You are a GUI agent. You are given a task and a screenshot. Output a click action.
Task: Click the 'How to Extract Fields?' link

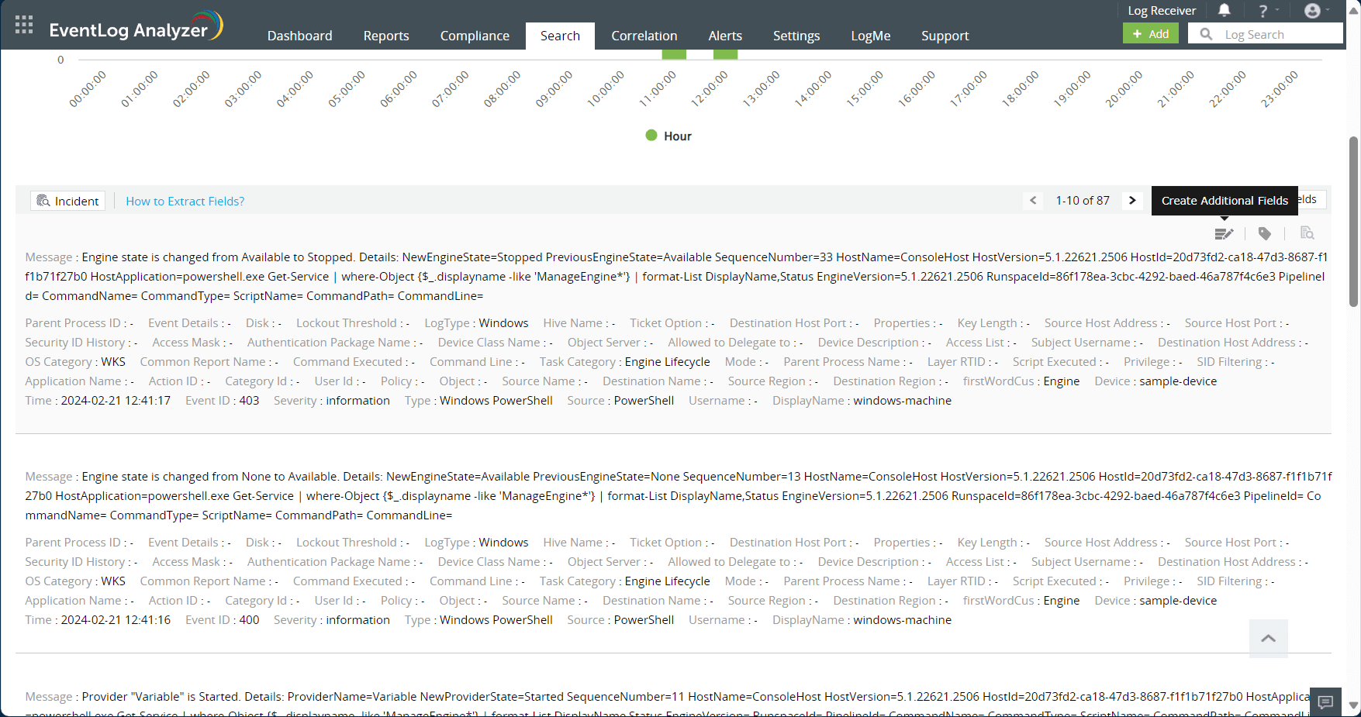[185, 201]
